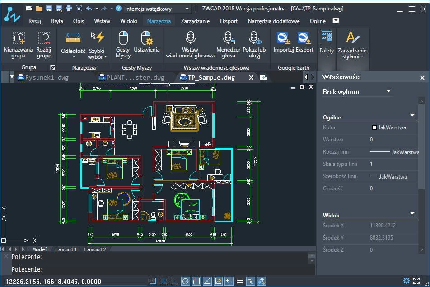The height and width of the screenshot is (287, 430).
Task: Expand the Brak wyboru selection dropdown
Action: (x=388, y=92)
